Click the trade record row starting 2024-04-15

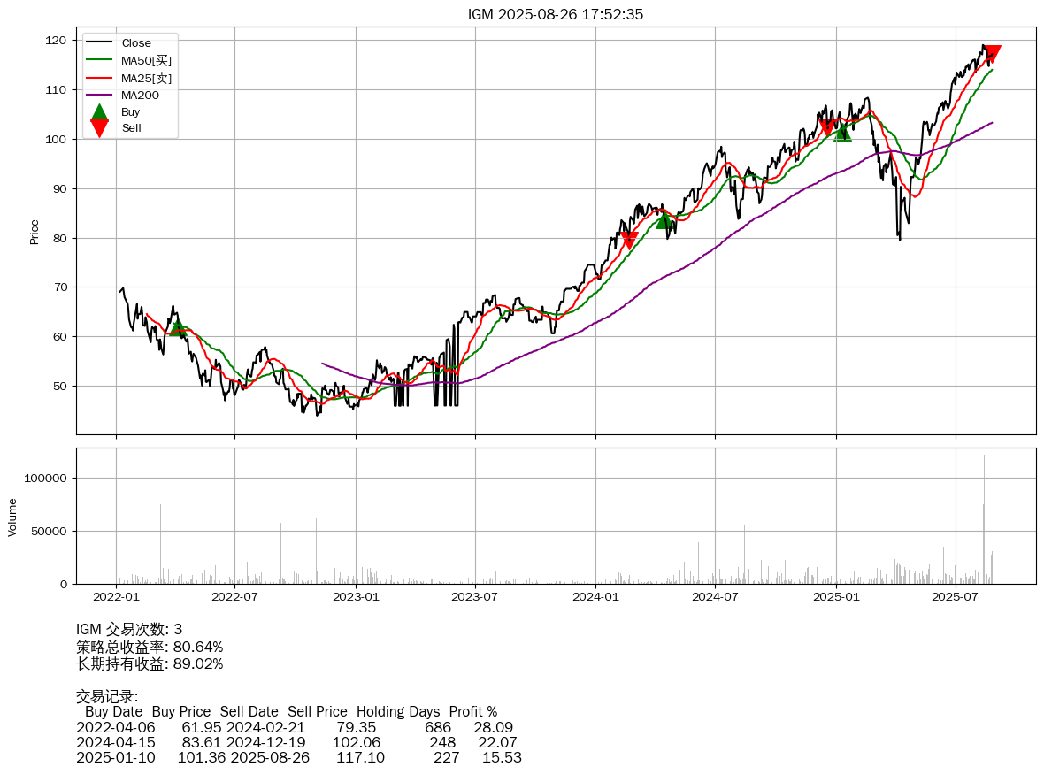tap(296, 742)
